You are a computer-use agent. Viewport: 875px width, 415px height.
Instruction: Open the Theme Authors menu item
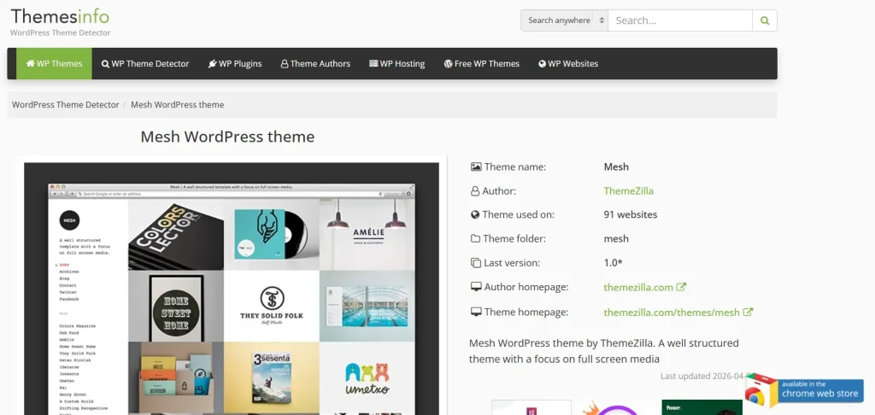coord(315,63)
